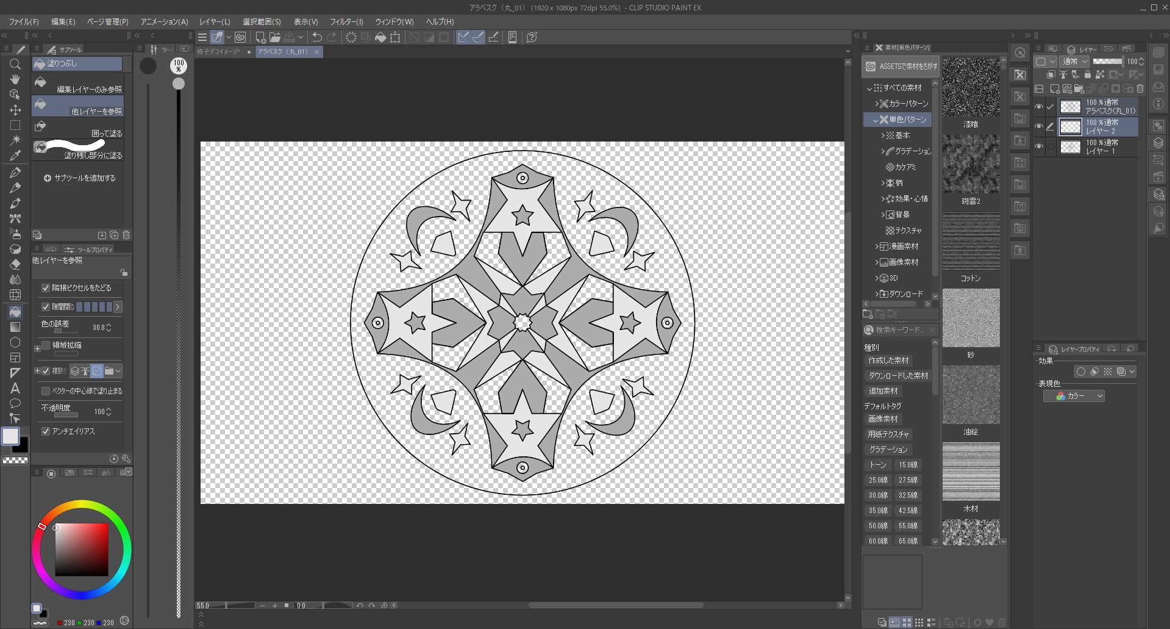Disable the 隣接ピクセルをたどる checkbox

click(46, 288)
